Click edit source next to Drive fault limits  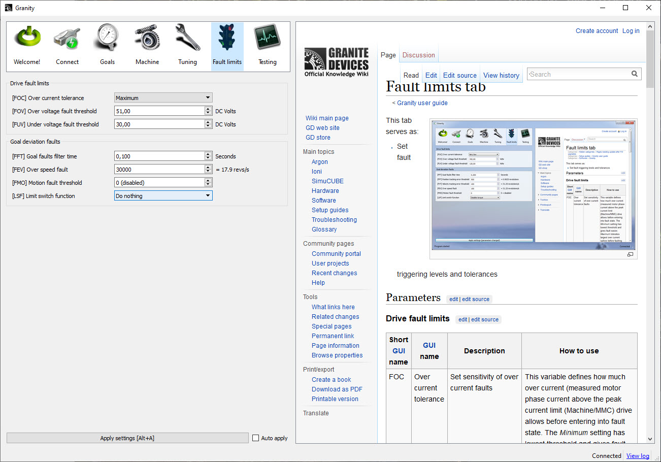(485, 320)
